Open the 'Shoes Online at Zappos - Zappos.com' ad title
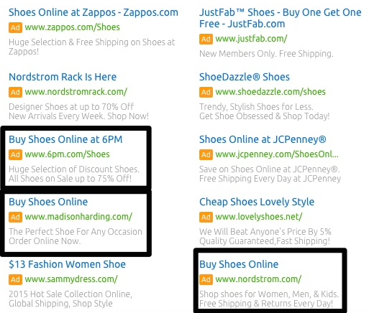This screenshot has height=313, width=369. [x=94, y=12]
